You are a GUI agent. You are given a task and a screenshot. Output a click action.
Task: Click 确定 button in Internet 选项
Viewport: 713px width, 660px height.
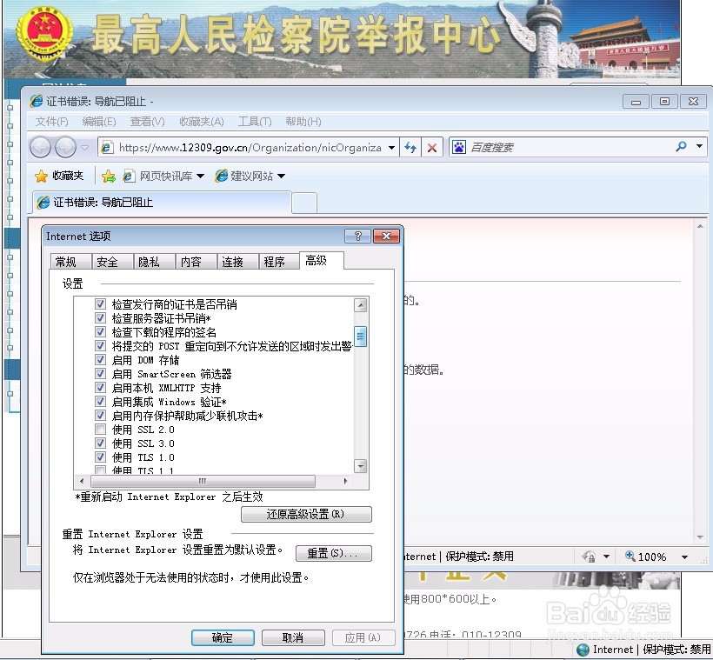point(223,637)
